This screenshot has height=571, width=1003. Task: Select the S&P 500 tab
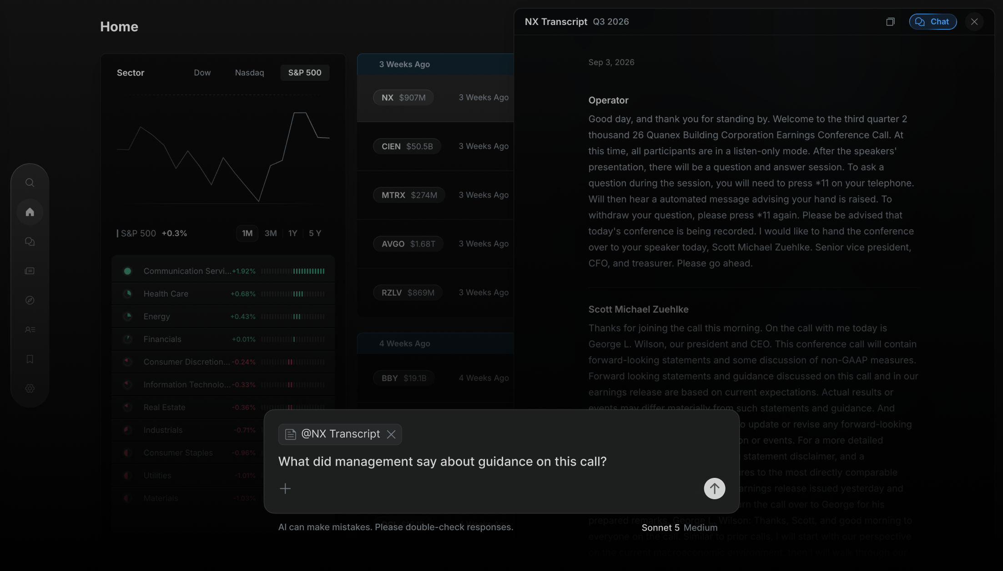[305, 73]
